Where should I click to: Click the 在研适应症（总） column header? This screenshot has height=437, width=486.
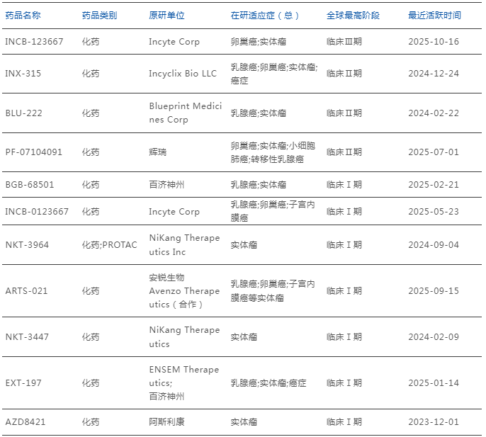(265, 15)
